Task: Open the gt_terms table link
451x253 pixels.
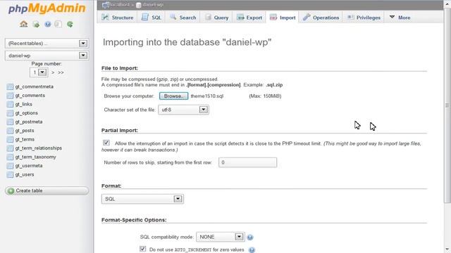Action: tap(25, 139)
